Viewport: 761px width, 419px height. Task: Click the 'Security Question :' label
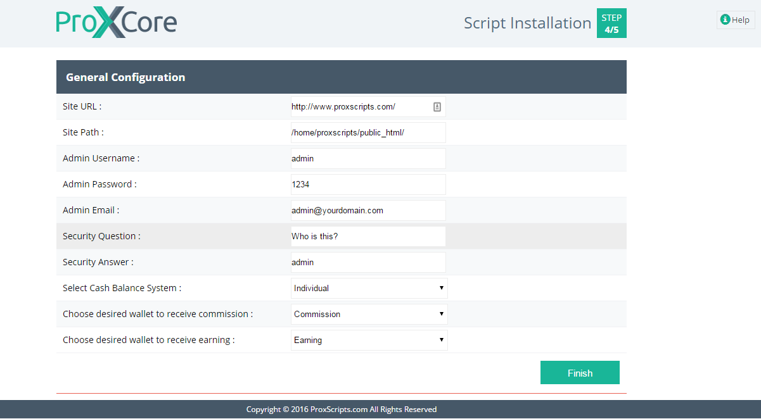click(x=101, y=236)
